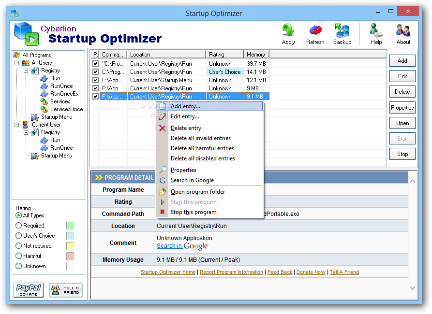Image resolution: width=432 pixels, height=314 pixels.
Task: Click the detail panel scroll-up arrow
Action: tap(413, 181)
